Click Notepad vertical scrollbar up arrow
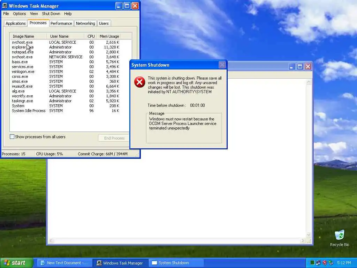 (309, 82)
